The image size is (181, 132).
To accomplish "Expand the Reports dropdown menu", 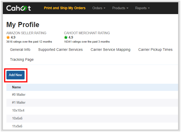I will pos(142,8).
